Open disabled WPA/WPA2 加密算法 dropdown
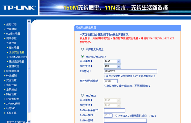This screenshot has width=191, height=123. 112,105
